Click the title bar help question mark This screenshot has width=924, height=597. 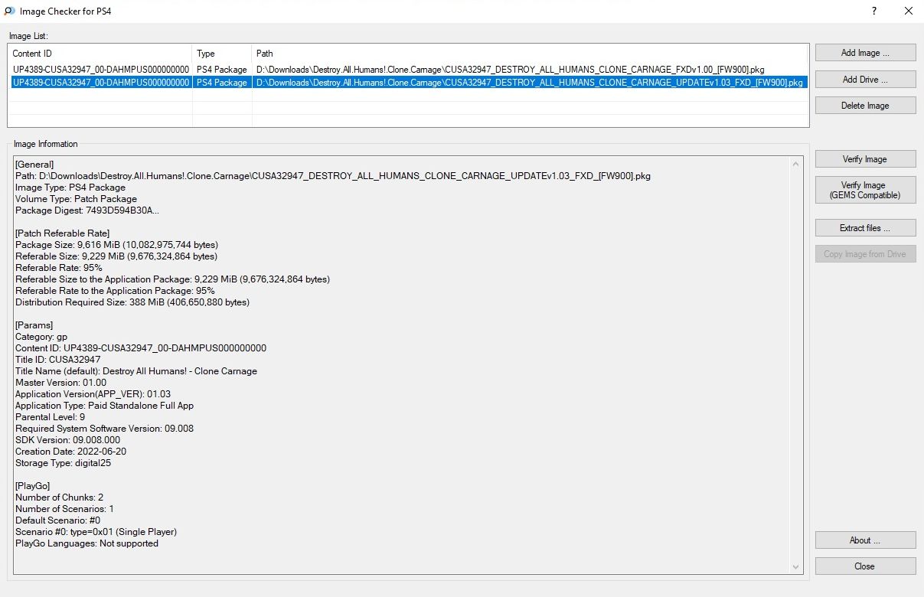tap(873, 11)
